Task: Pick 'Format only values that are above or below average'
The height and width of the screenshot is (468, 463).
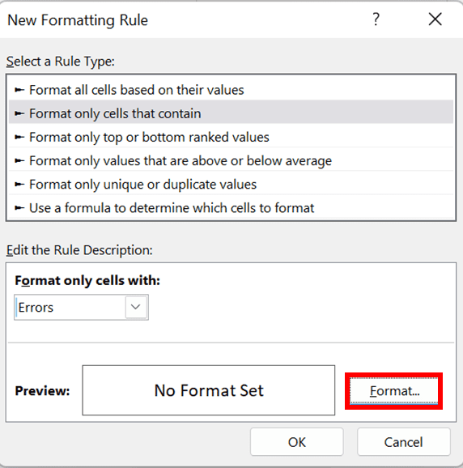Action: point(231,160)
